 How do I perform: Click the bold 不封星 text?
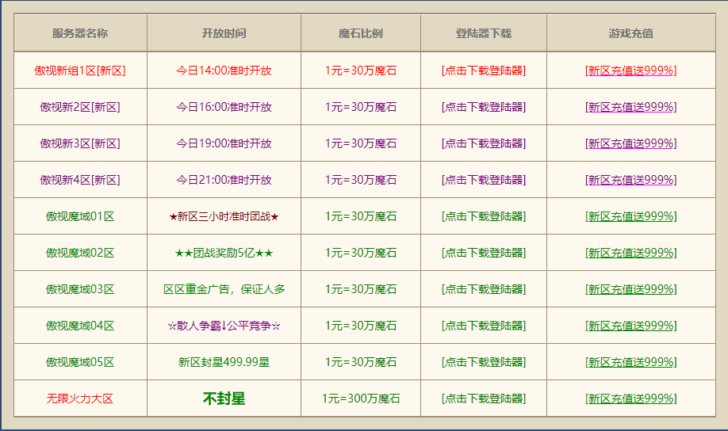coord(224,399)
